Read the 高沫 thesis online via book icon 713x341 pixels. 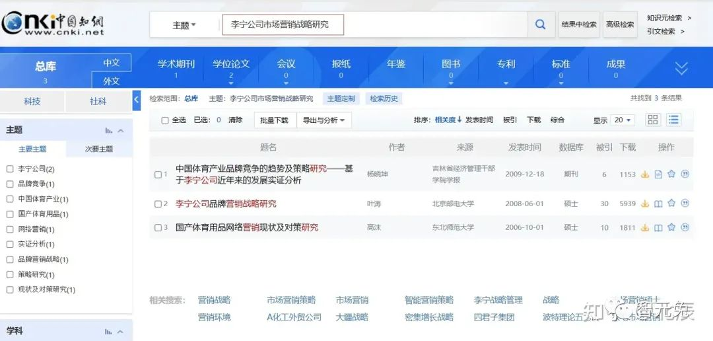click(658, 227)
